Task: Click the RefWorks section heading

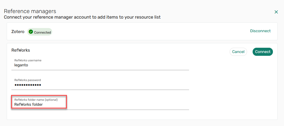Action: [21, 50]
